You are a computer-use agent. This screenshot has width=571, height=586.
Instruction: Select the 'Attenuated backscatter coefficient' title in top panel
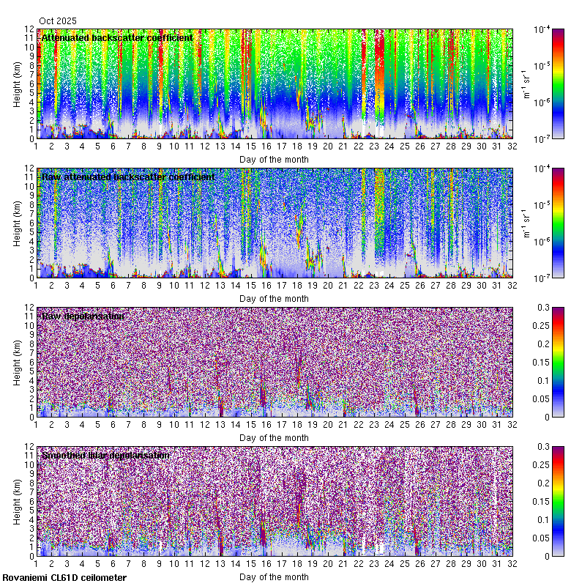117,37
